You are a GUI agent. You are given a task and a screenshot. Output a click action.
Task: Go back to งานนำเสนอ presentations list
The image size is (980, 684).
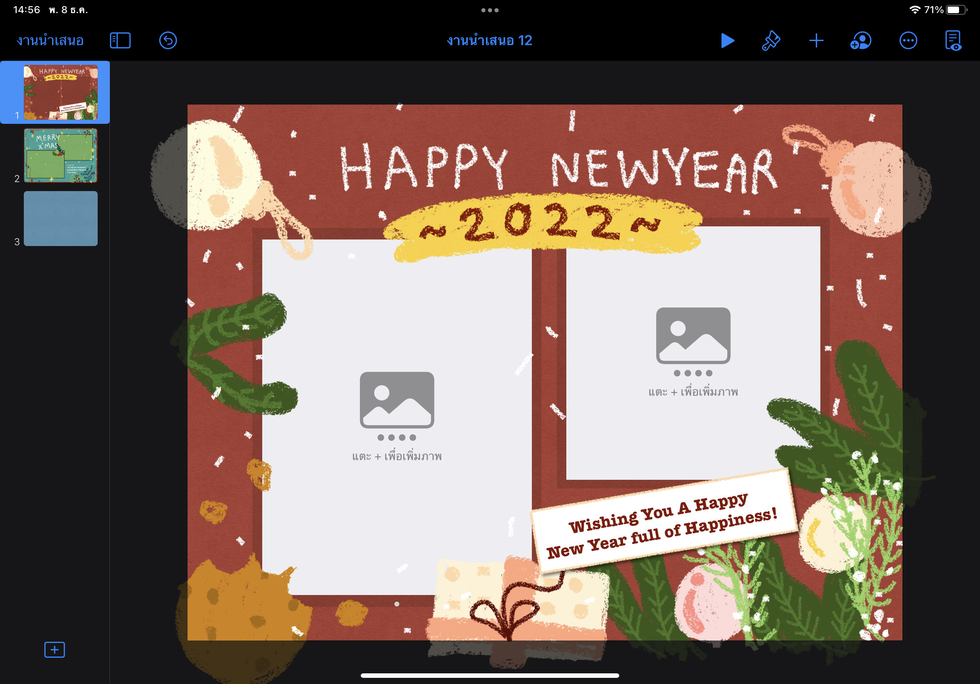pyautogui.click(x=50, y=41)
